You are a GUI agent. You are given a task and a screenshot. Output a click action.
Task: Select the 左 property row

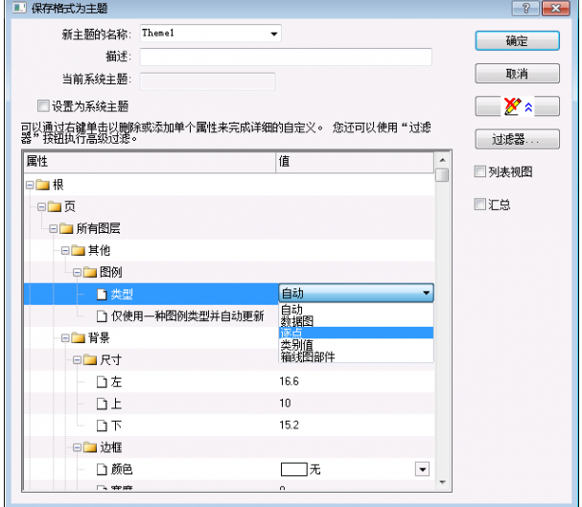coord(229,381)
